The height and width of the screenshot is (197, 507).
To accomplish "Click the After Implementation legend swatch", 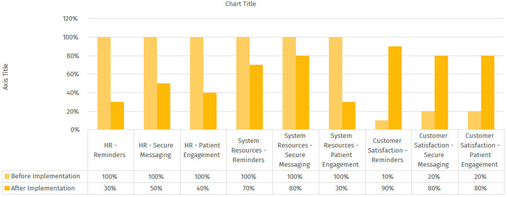I will coord(7,188).
